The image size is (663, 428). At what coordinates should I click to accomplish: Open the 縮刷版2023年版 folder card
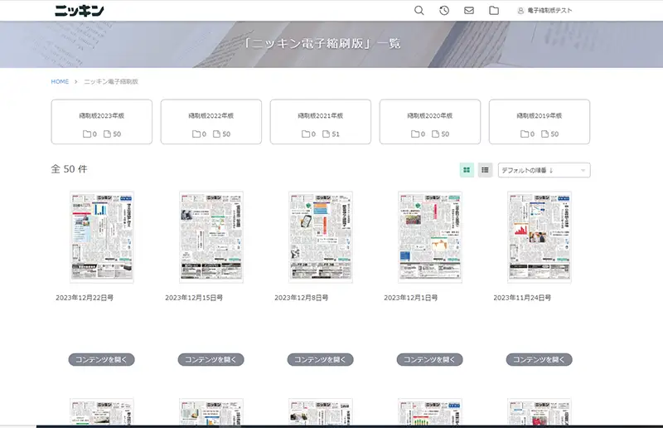[101, 122]
